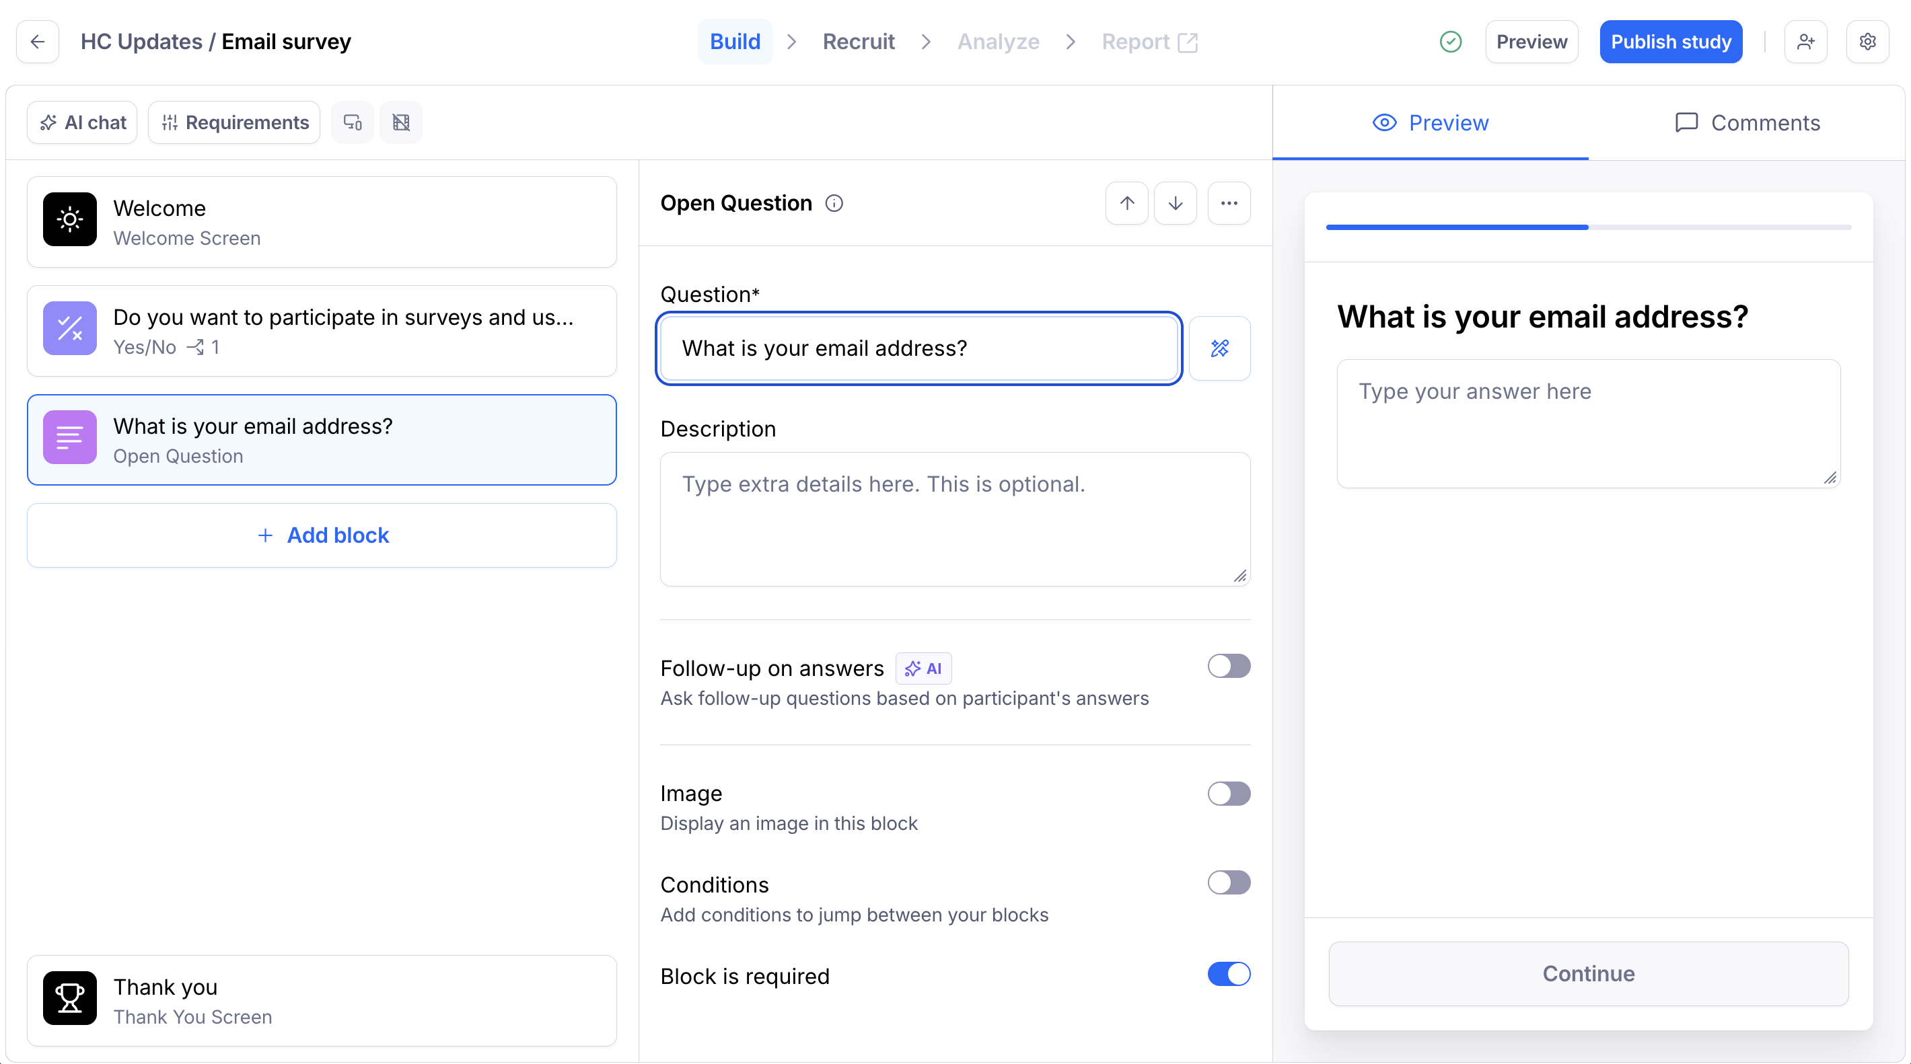Click the AI magic wand beside question field
This screenshot has height=1064, width=1911.
(1219, 348)
